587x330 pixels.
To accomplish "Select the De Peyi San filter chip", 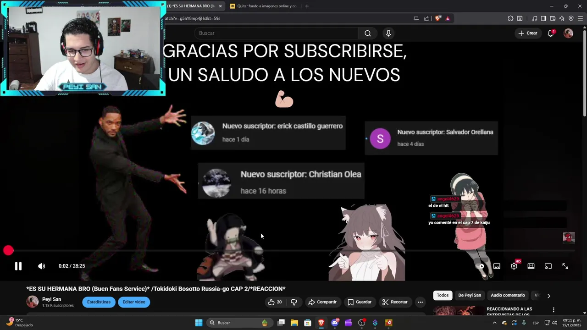I will (x=470, y=295).
